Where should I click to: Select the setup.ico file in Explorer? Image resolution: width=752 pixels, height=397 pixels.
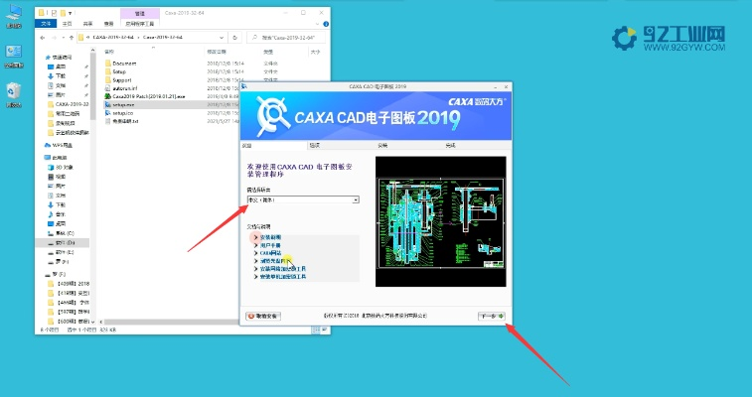point(122,113)
